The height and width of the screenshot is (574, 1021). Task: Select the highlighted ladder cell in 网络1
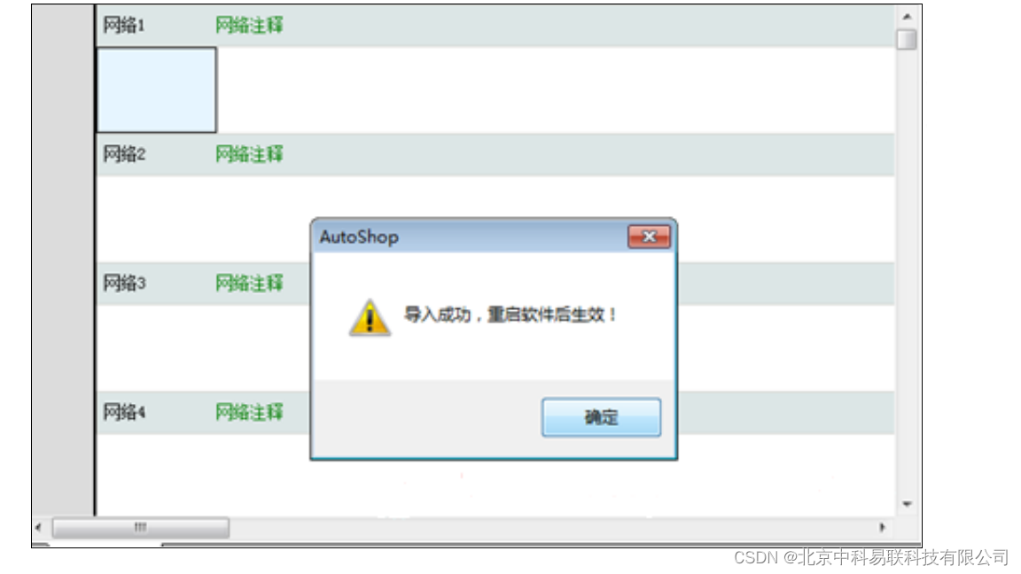click(x=156, y=89)
